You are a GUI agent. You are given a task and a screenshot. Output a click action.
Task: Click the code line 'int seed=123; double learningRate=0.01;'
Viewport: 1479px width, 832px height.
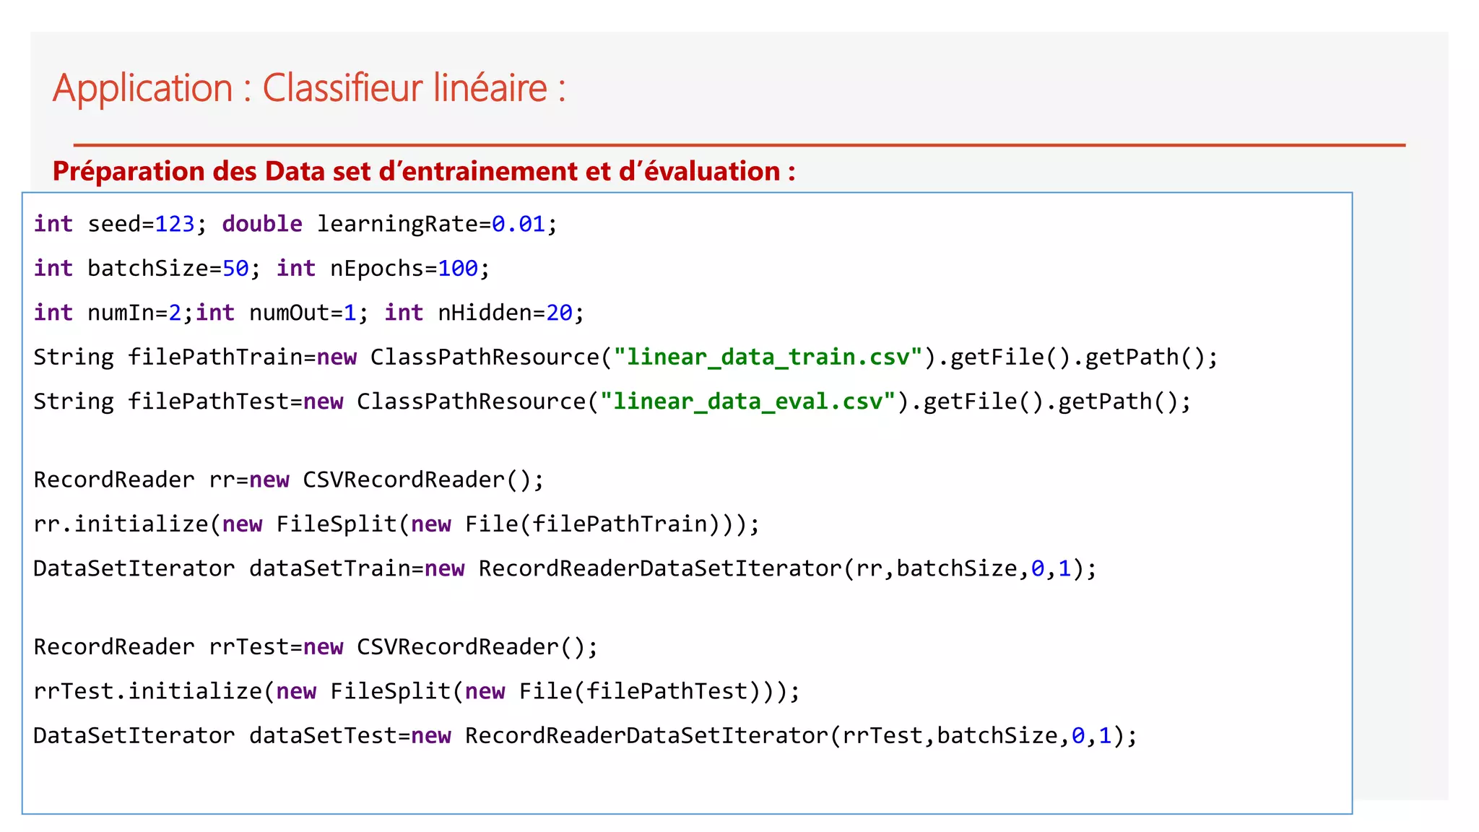point(295,224)
